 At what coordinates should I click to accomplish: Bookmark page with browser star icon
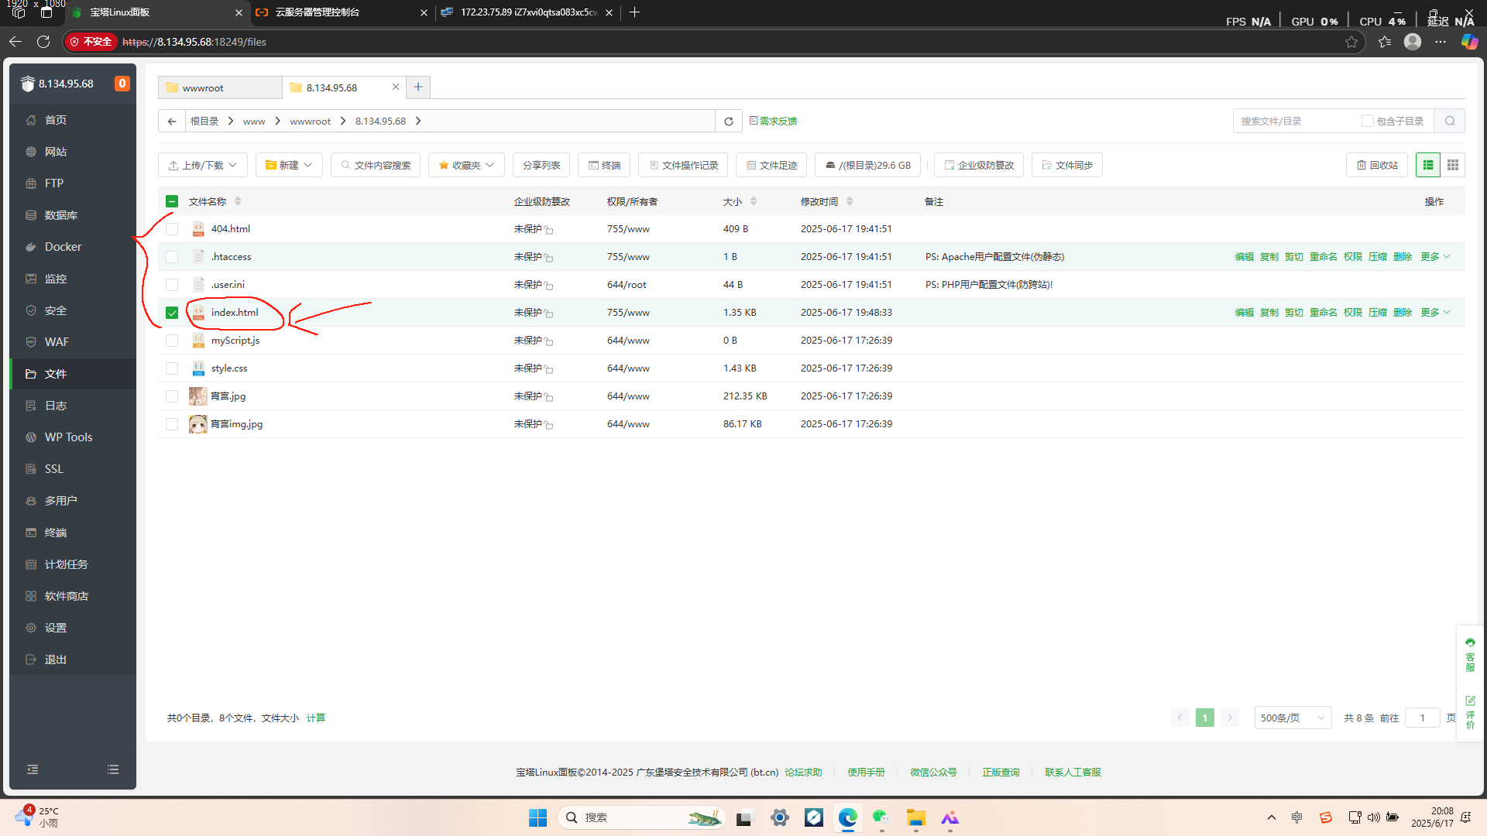pos(1351,42)
